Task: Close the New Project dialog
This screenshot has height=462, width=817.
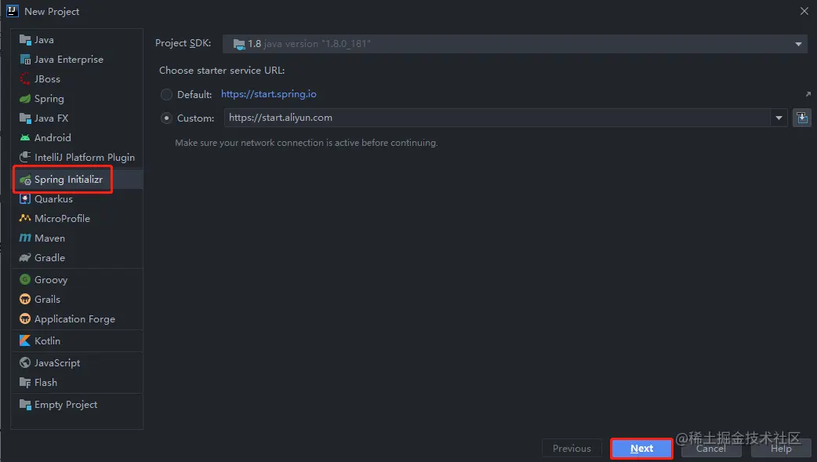Action: pyautogui.click(x=804, y=11)
